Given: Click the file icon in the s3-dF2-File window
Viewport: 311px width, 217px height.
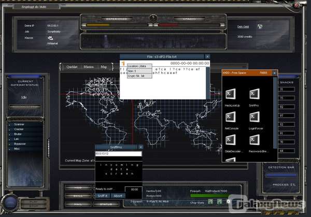Looking at the screenshot, I should (x=123, y=63).
